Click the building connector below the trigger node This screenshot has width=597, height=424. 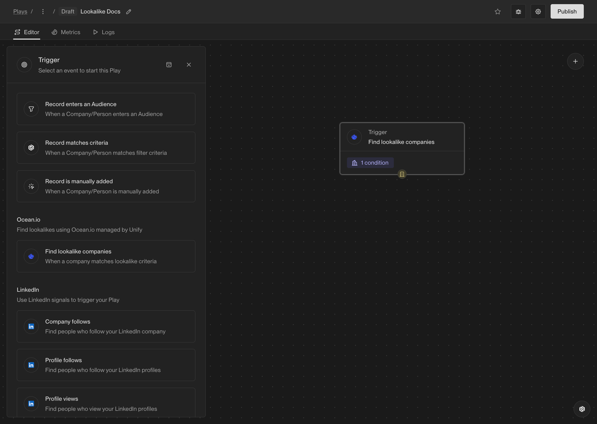pyautogui.click(x=402, y=174)
